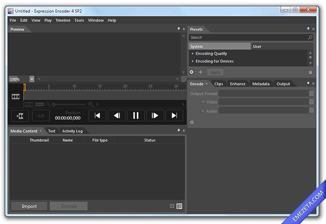Open the Presets gear options menu
326x224 pixels.
coord(192,72)
